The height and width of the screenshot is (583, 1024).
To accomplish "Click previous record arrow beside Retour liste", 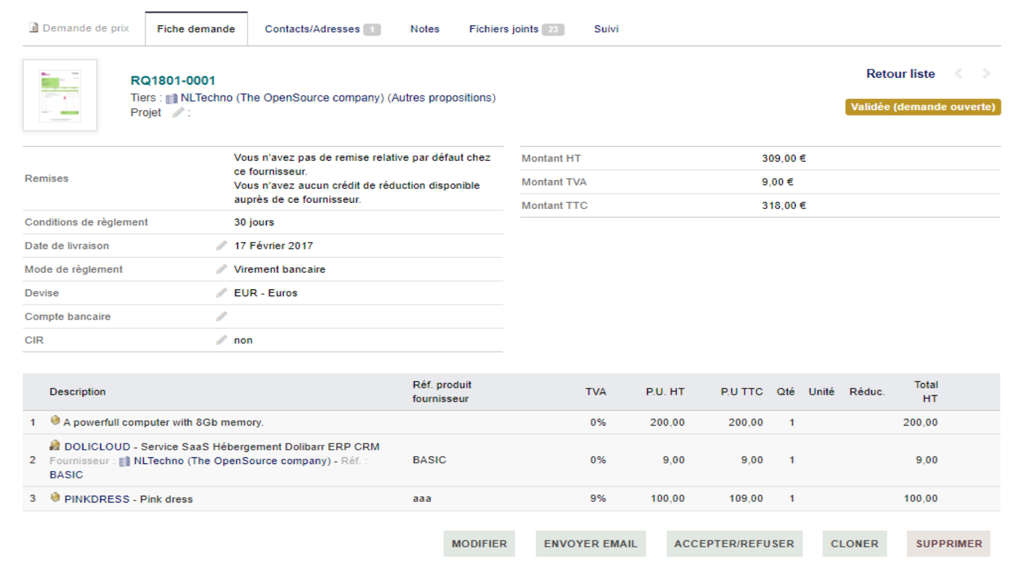I will point(958,74).
